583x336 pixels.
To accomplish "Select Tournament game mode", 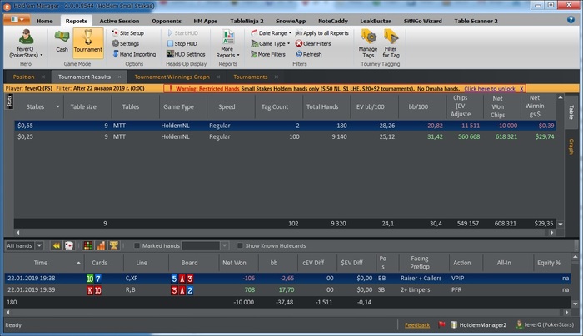I will click(x=87, y=42).
